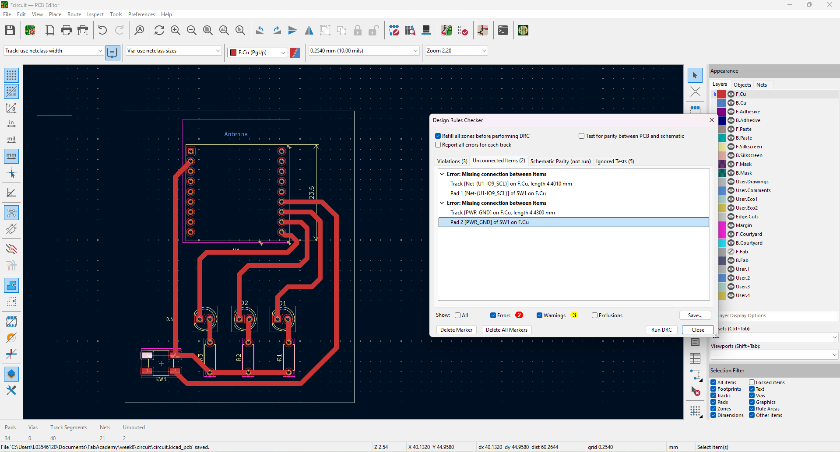The height and width of the screenshot is (452, 840).
Task: Collapse the first Missing connection error
Action: (x=442, y=174)
